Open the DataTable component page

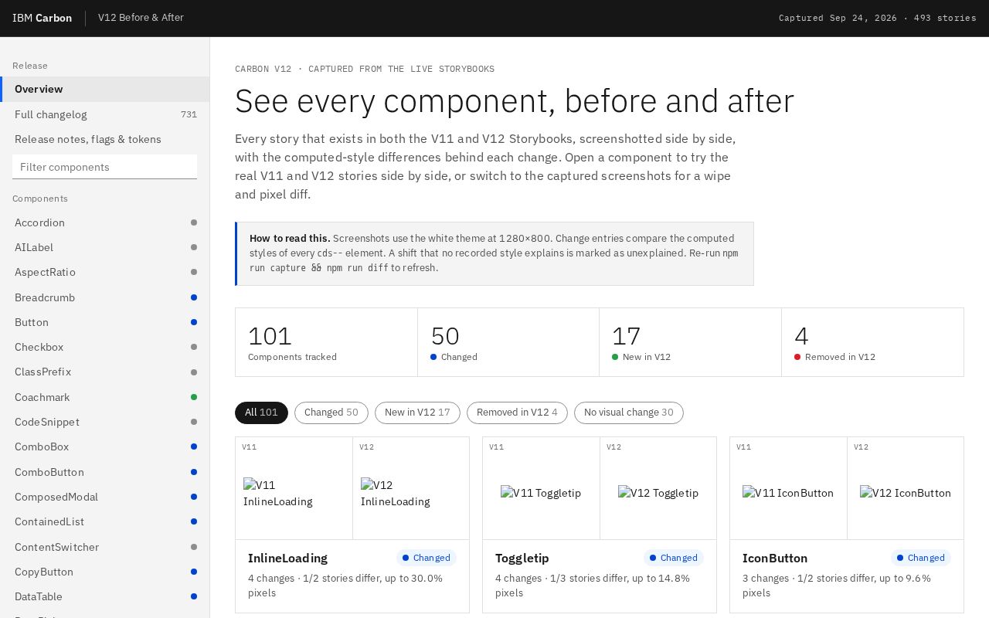tap(105, 596)
